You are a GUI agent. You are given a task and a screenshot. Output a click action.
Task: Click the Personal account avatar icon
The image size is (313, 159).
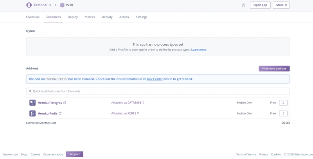(29, 5)
